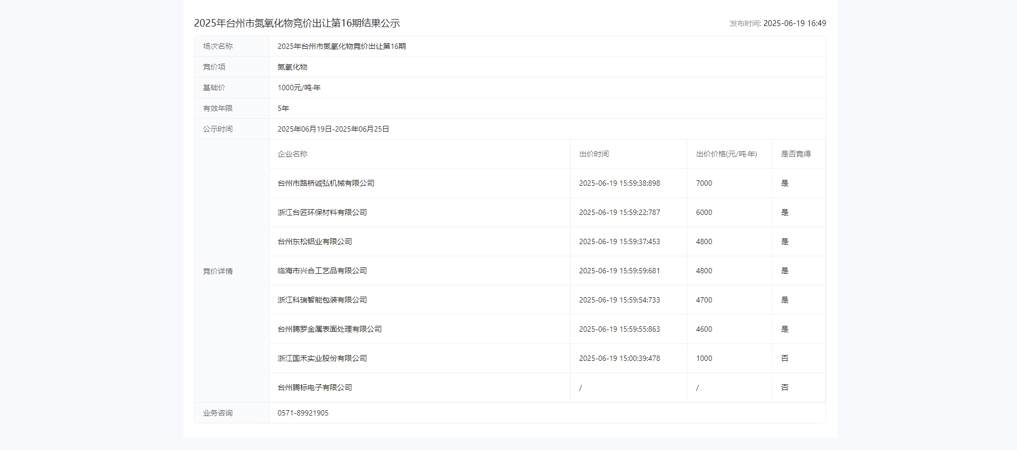
Task: Click the 出价价格(元/吨·年) column header
Action: 726,154
